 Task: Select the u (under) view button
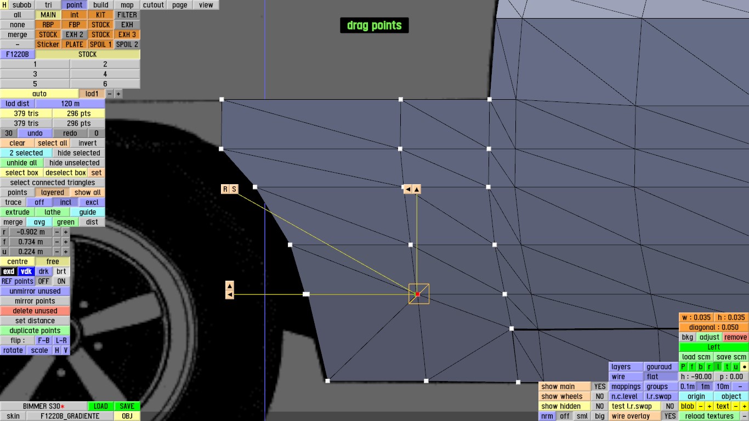[x=735, y=367]
